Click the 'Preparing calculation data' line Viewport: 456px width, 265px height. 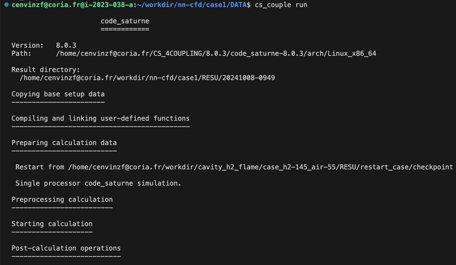pyautogui.click(x=64, y=143)
